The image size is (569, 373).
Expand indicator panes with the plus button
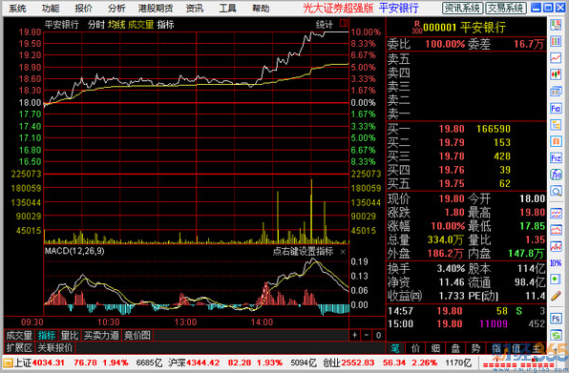coord(354,335)
